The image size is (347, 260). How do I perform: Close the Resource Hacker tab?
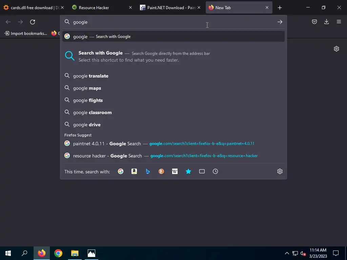[x=130, y=7]
